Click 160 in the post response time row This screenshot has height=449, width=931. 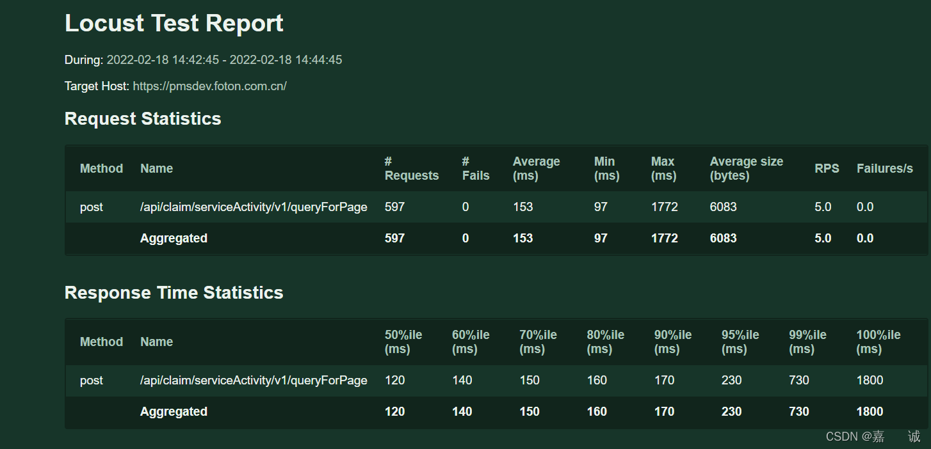pos(597,381)
